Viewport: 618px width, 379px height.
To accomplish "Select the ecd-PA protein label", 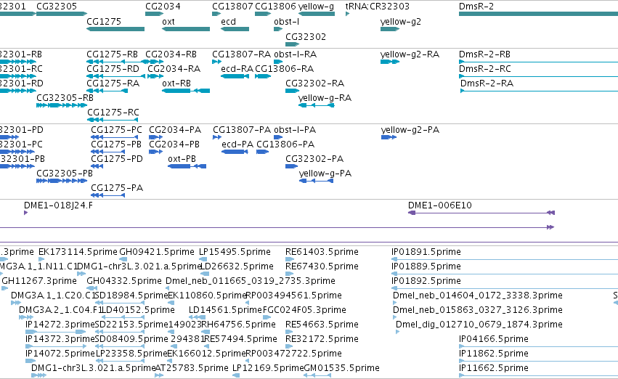I will [237, 144].
